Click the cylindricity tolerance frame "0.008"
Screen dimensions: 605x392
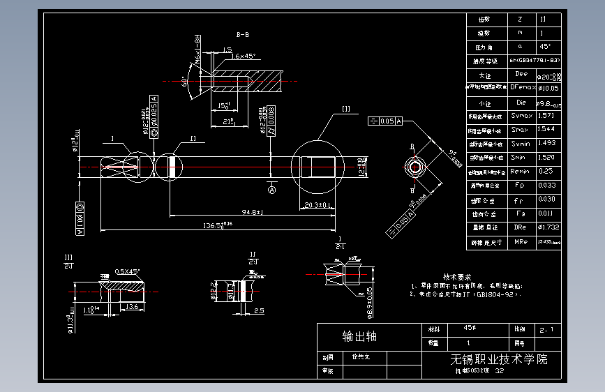(x=271, y=121)
